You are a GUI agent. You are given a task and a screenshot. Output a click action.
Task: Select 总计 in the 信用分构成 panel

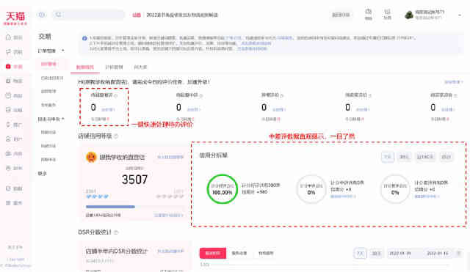(x=446, y=157)
